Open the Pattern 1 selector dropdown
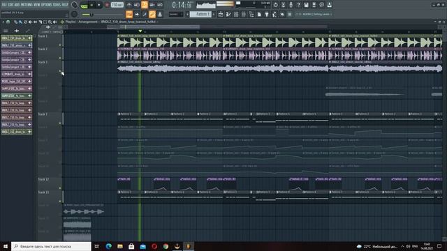 click(x=200, y=14)
